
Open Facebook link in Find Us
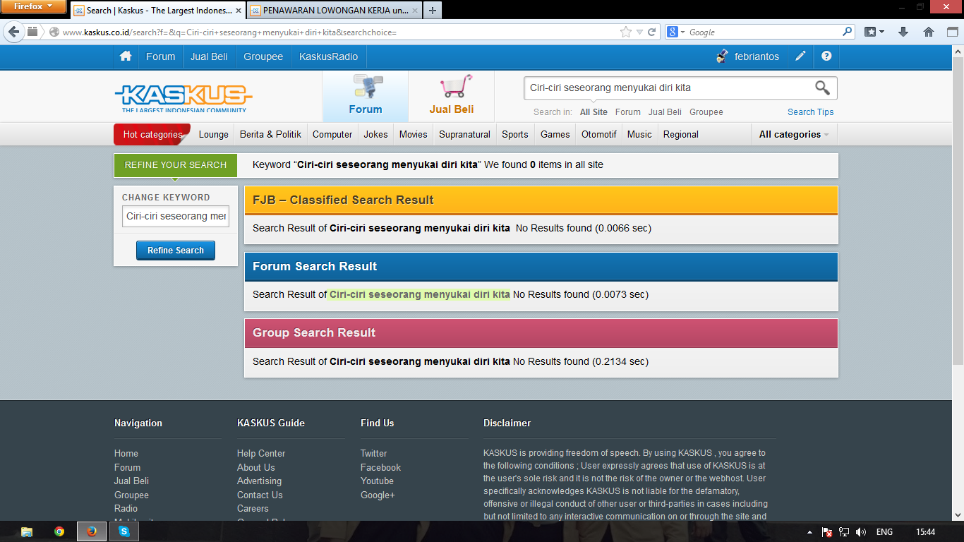tap(380, 467)
